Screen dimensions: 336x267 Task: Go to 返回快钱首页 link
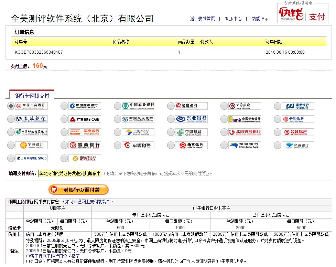(202, 19)
